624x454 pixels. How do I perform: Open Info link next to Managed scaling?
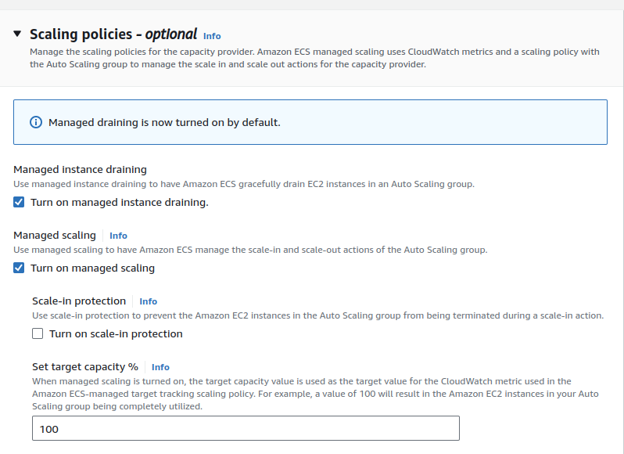118,236
